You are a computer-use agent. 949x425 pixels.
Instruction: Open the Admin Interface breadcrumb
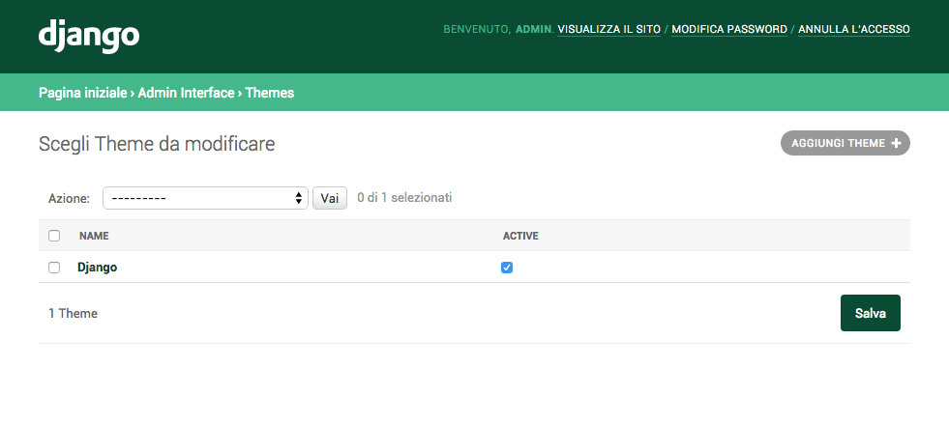click(186, 93)
